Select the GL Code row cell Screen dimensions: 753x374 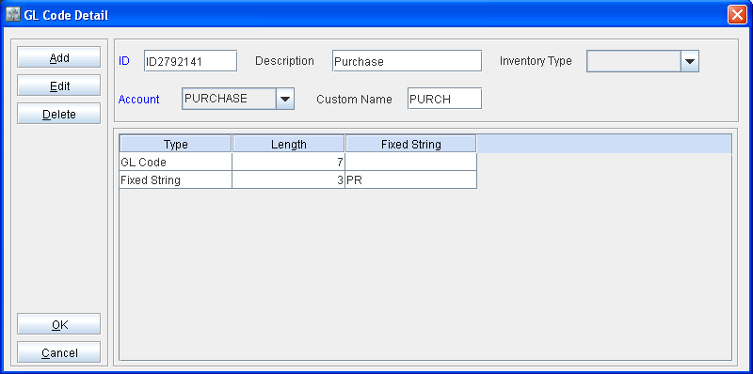pos(176,162)
